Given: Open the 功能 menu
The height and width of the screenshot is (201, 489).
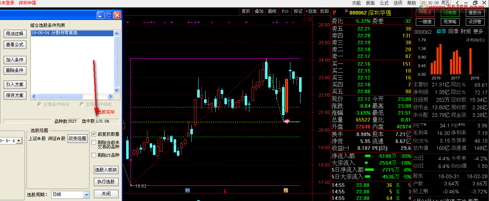Looking at the screenshot, I should pyautogui.click(x=356, y=3).
